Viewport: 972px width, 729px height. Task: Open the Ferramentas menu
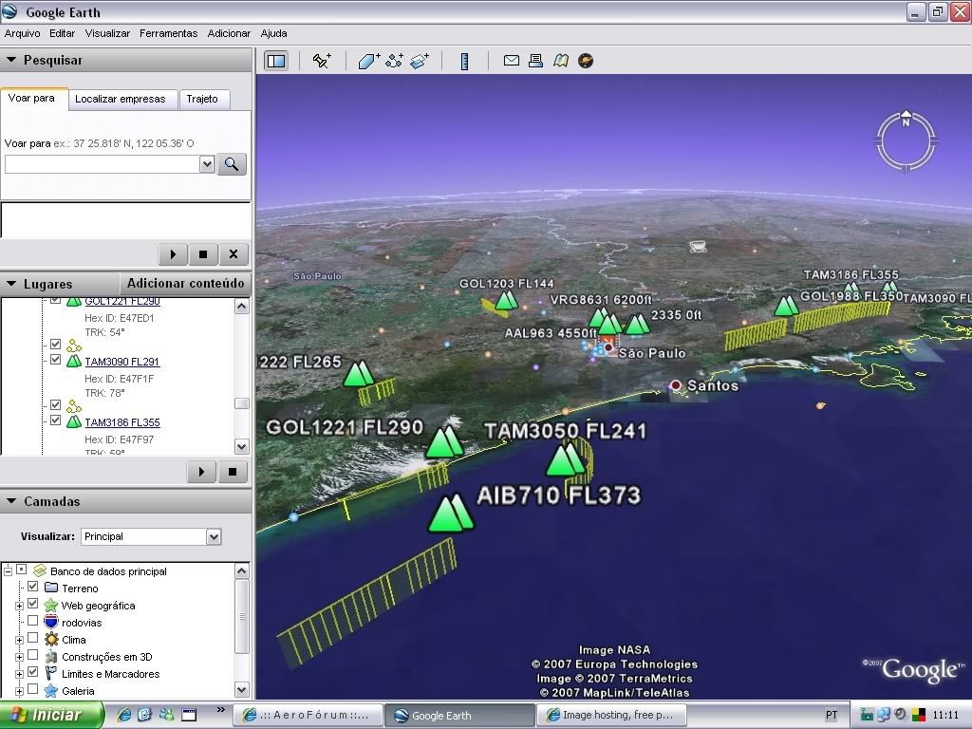(x=169, y=33)
